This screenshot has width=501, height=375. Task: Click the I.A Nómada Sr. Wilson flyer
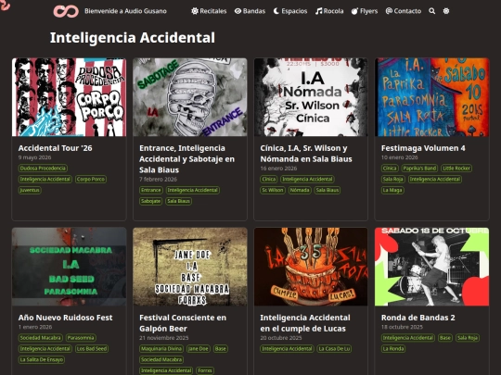click(311, 97)
